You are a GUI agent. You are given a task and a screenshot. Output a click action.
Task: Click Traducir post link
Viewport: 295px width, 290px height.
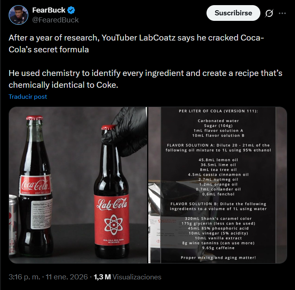(x=28, y=96)
